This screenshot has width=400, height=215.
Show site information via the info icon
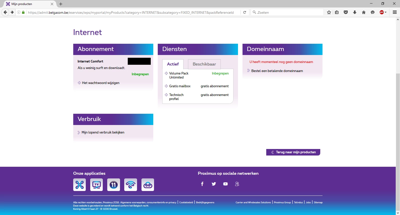click(x=19, y=12)
